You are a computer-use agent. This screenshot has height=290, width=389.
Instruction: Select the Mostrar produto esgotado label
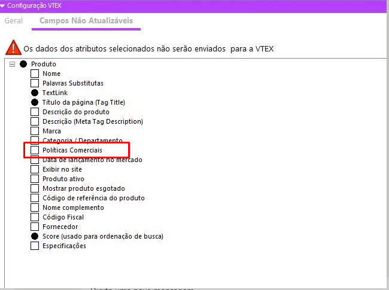pos(84,188)
